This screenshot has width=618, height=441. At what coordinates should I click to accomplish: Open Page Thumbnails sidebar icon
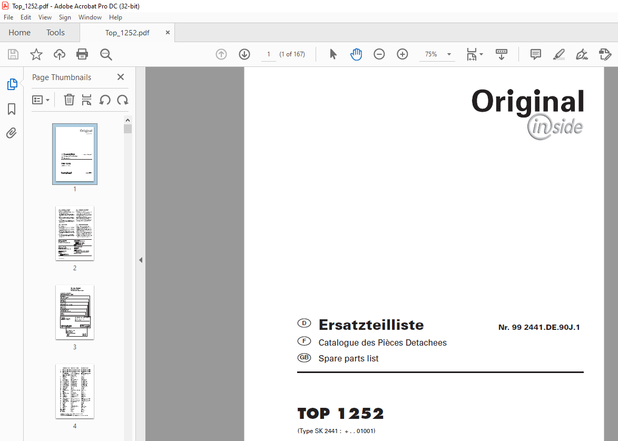point(12,84)
